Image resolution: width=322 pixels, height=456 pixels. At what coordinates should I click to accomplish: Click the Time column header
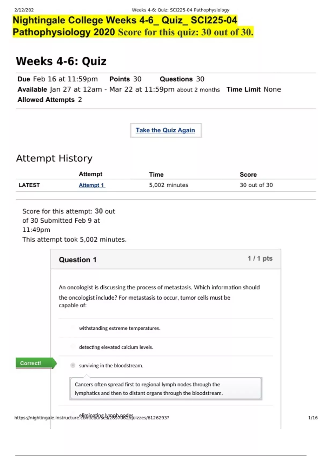[156, 175]
